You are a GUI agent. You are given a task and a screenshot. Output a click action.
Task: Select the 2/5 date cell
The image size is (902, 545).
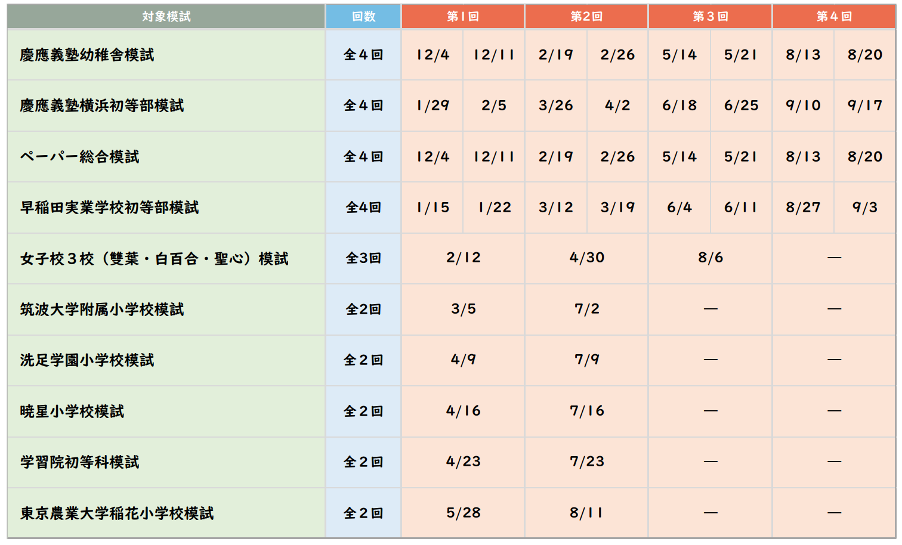494,106
